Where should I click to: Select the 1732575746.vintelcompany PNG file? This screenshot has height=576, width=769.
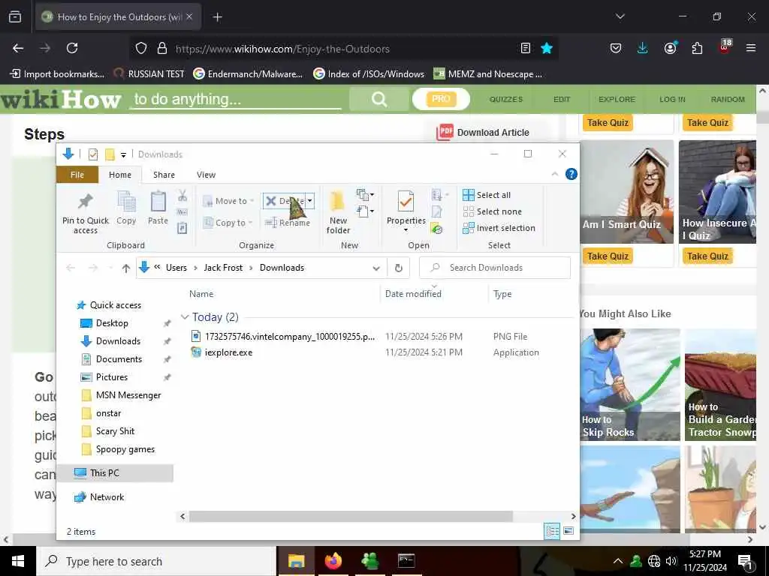[x=283, y=337]
